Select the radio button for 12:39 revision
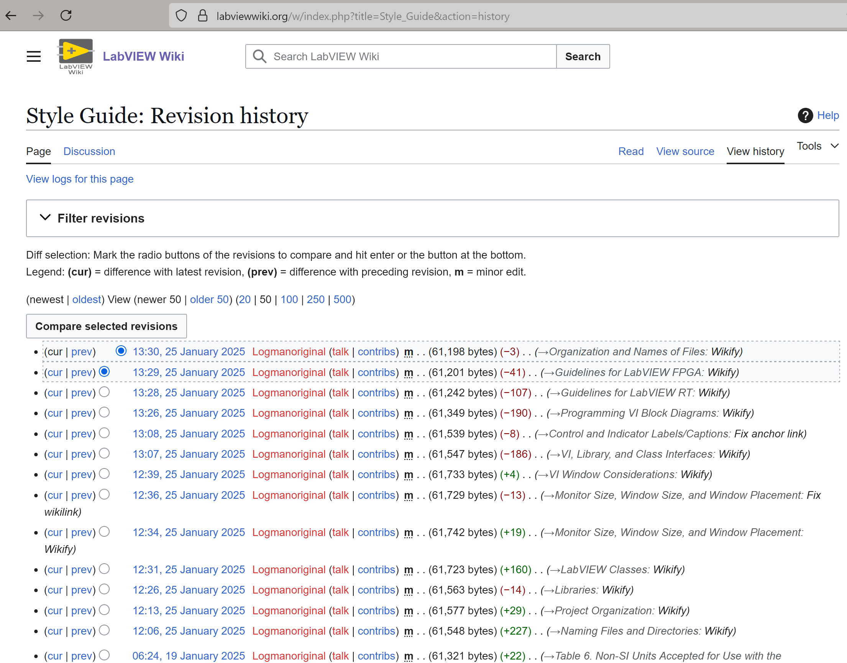 pos(104,473)
